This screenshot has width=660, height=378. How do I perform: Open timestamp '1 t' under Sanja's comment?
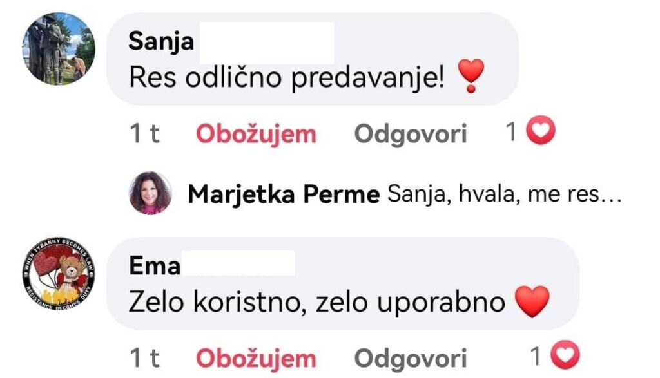pos(145,134)
